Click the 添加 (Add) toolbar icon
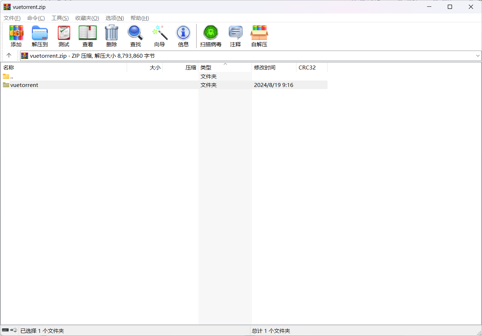The height and width of the screenshot is (336, 482). (16, 36)
